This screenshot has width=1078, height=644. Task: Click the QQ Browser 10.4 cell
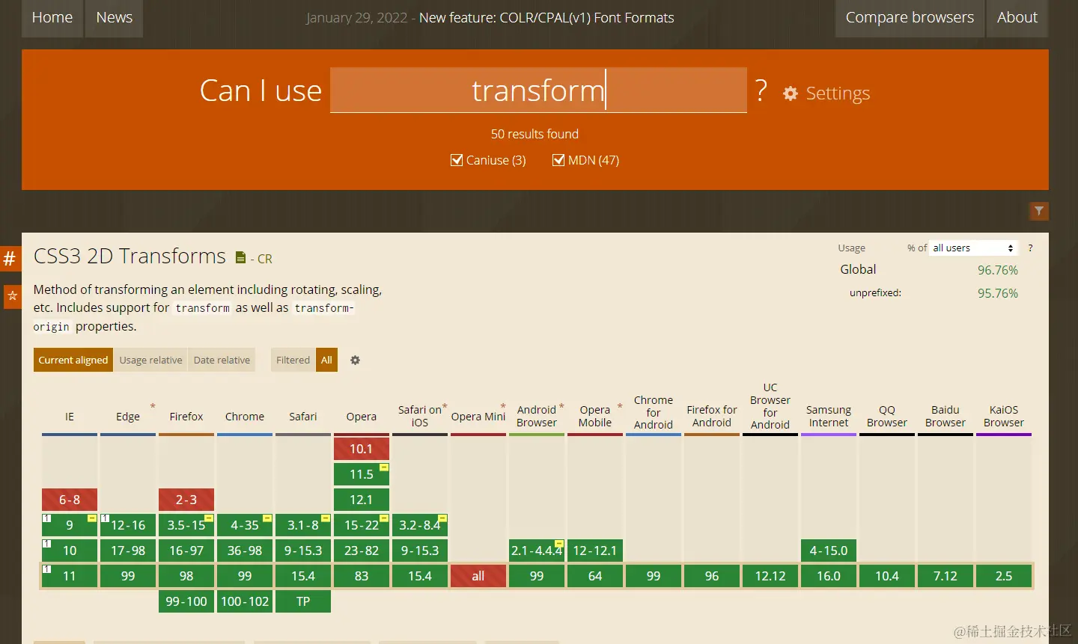point(887,576)
